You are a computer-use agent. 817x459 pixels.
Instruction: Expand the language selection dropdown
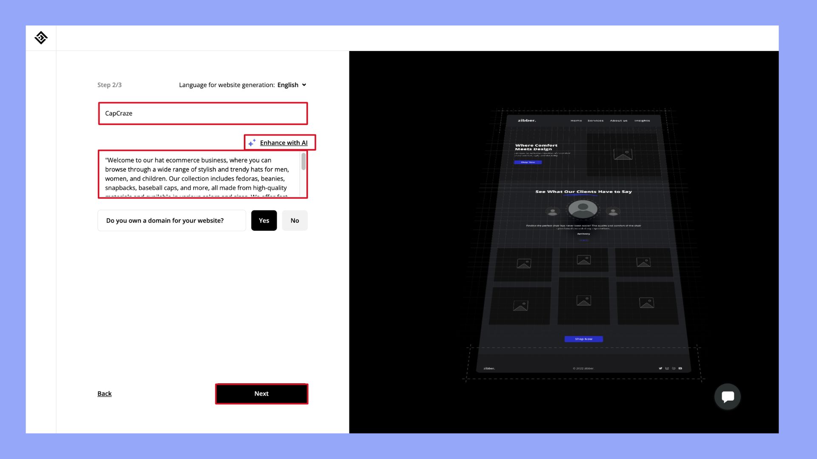coord(292,85)
